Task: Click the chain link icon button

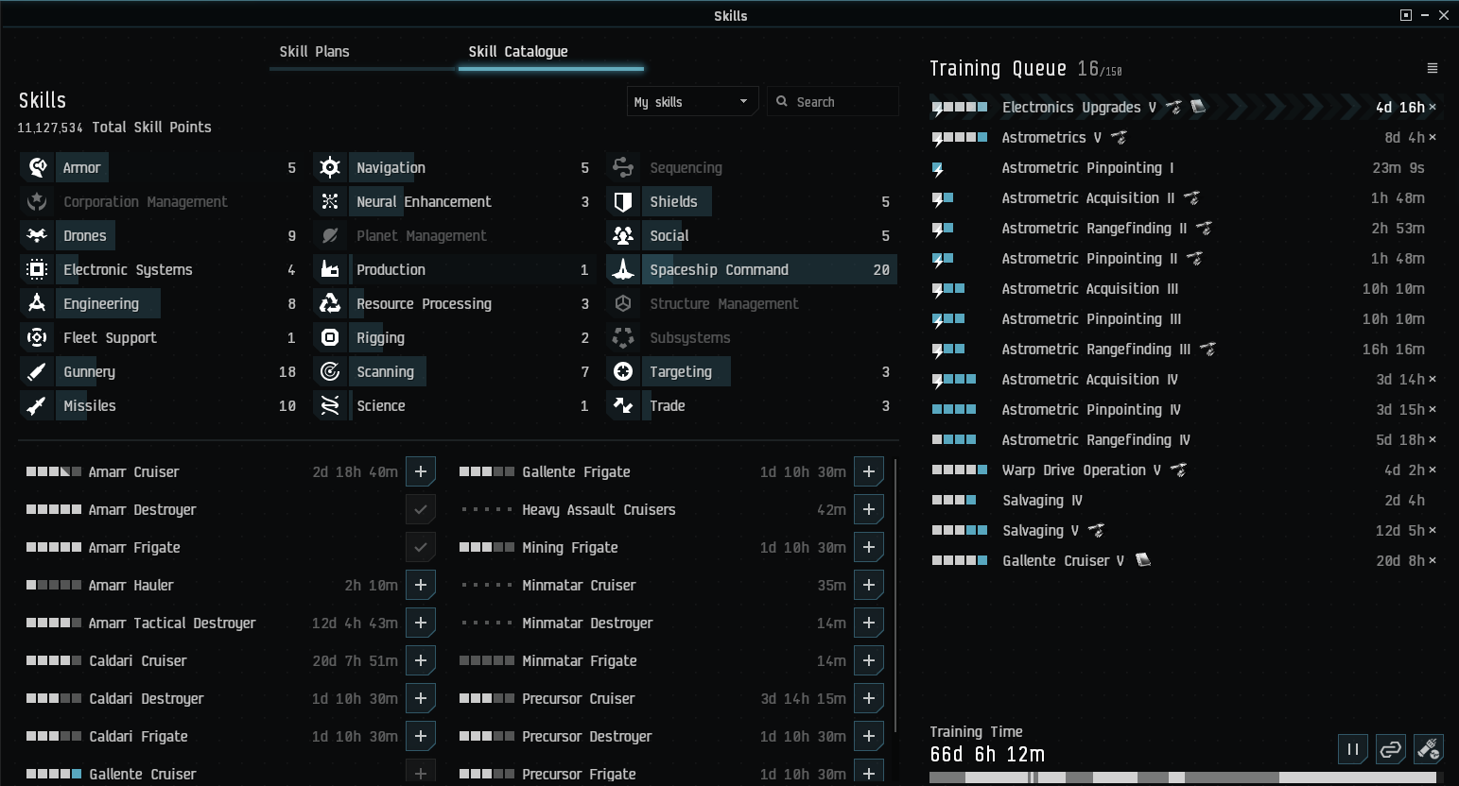Action: pos(1390,749)
